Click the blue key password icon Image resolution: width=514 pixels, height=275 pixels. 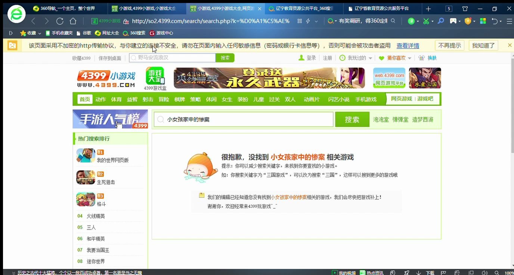[x=441, y=21]
